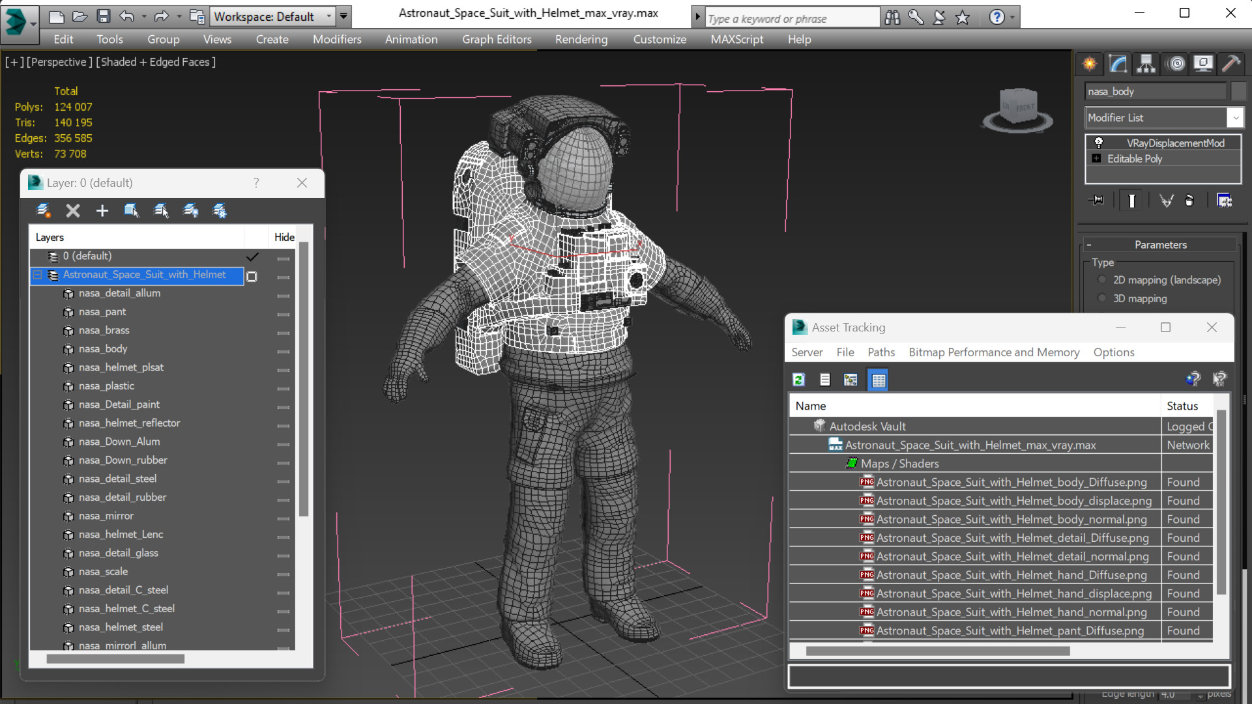Click the nasa_body object color swatch
This screenshot has width=1252, height=704.
pos(1238,91)
